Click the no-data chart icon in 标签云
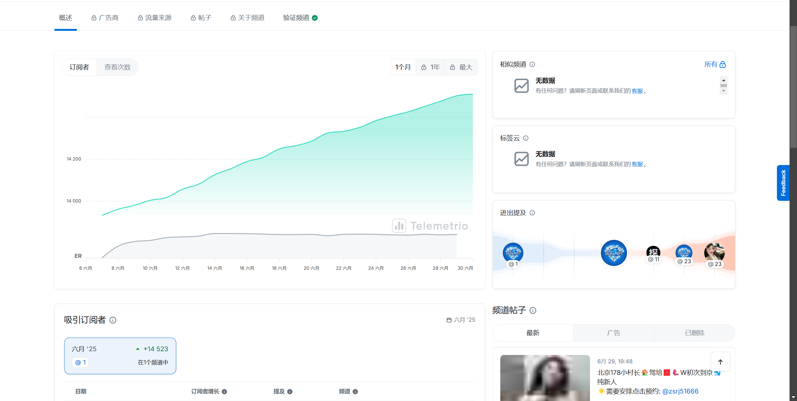 (x=521, y=159)
